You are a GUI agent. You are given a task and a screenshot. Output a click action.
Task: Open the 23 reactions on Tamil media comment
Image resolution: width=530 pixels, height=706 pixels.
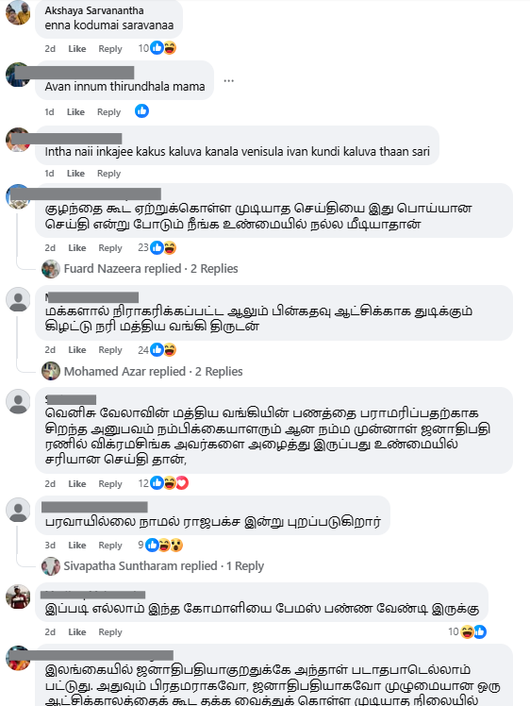157,247
